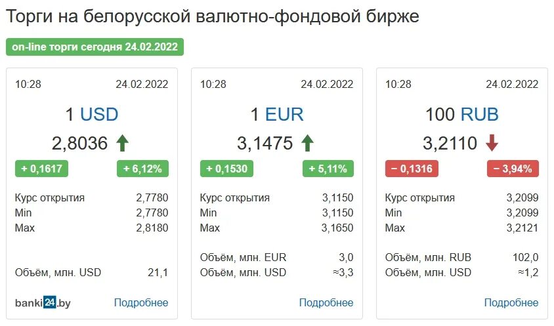Open Подробнее link in the USD card
Viewport: 554px width, 326px height.
click(x=141, y=302)
